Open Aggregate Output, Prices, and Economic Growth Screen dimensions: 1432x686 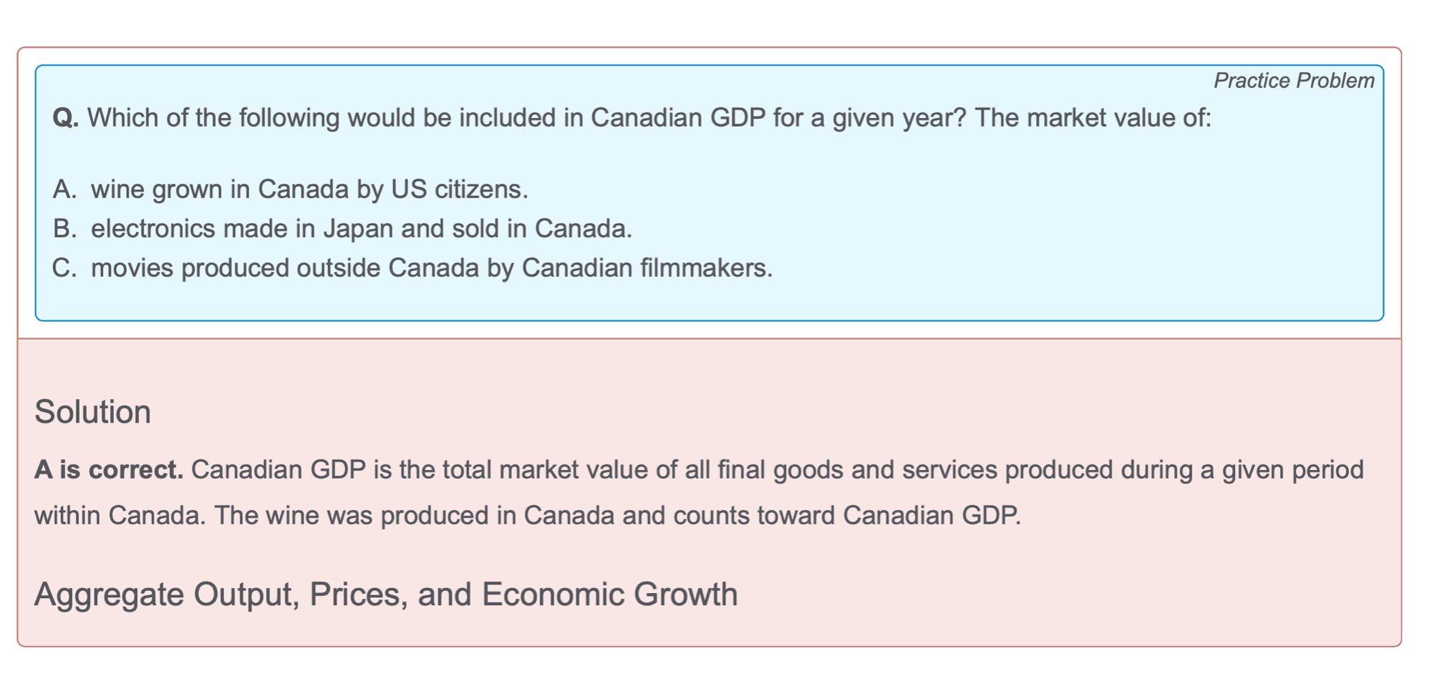(x=386, y=594)
